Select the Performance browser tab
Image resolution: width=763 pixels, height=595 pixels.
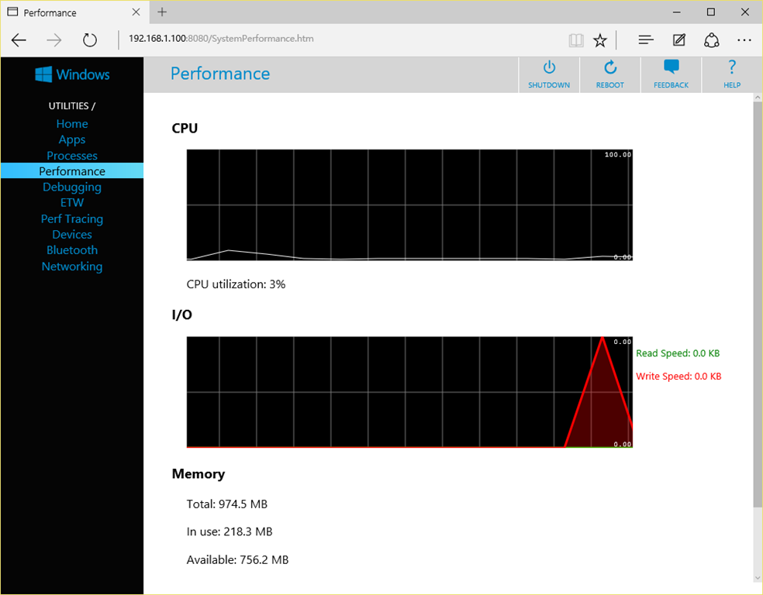coord(74,12)
